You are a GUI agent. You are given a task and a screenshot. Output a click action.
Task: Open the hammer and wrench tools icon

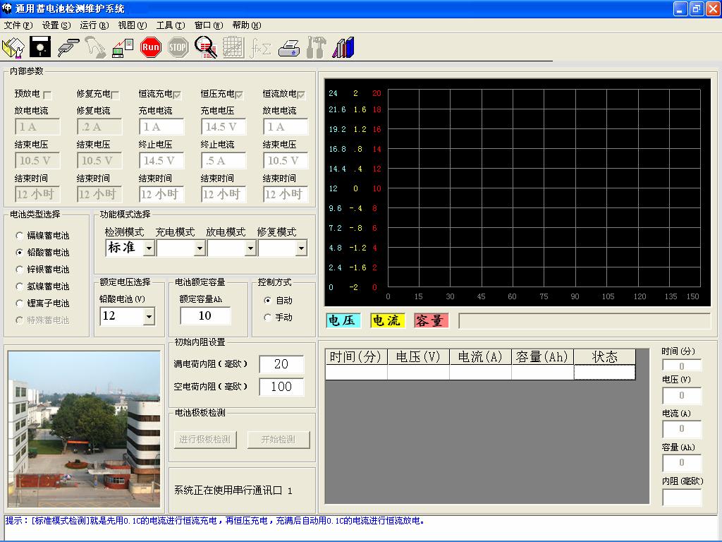pyautogui.click(x=317, y=48)
